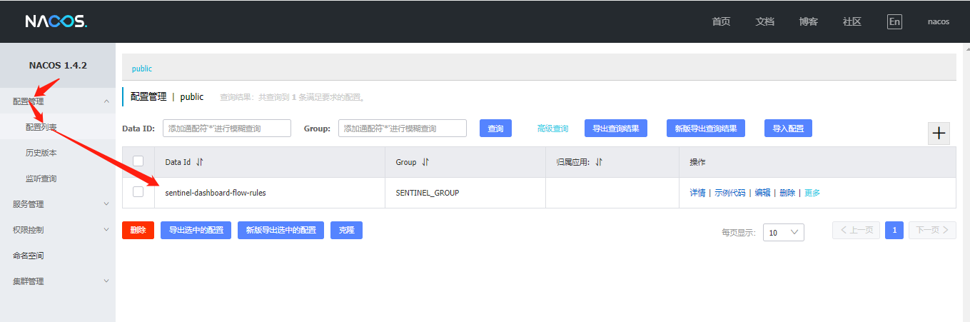Click the NACOS 1.4.2 version header
The height and width of the screenshot is (322, 970).
(58, 65)
